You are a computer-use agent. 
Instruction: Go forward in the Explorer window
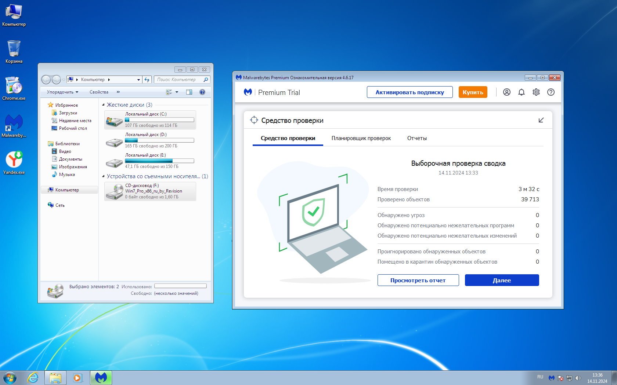click(x=56, y=80)
